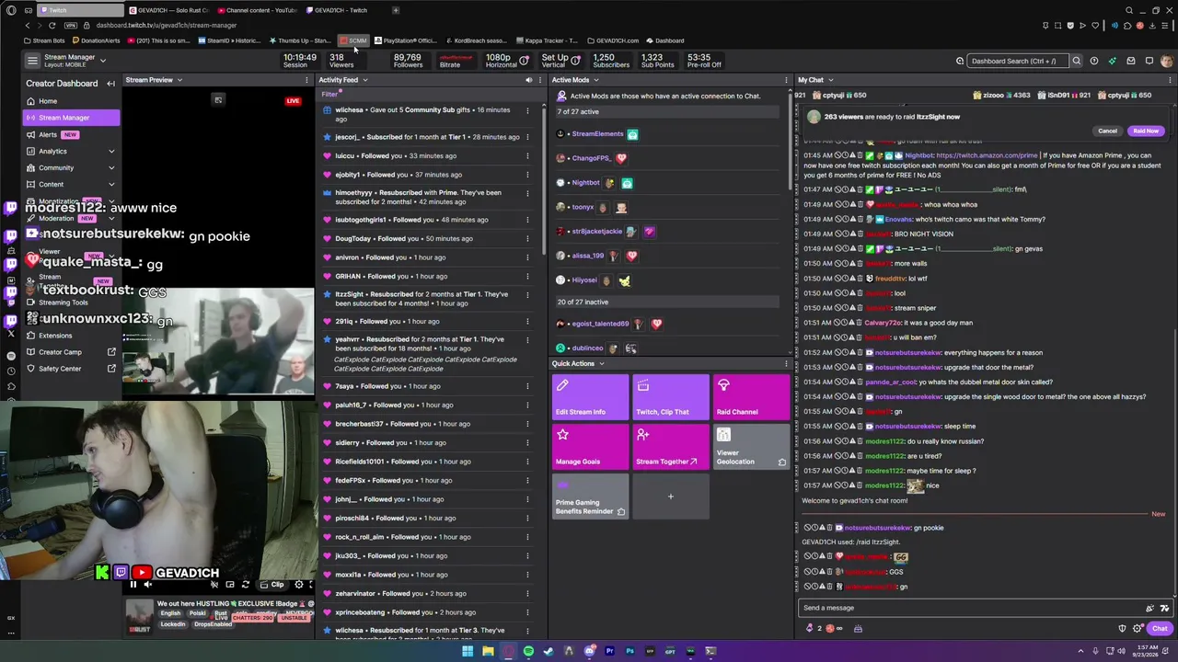1178x662 pixels.
Task: Click the Raid Now button
Action: [1146, 131]
